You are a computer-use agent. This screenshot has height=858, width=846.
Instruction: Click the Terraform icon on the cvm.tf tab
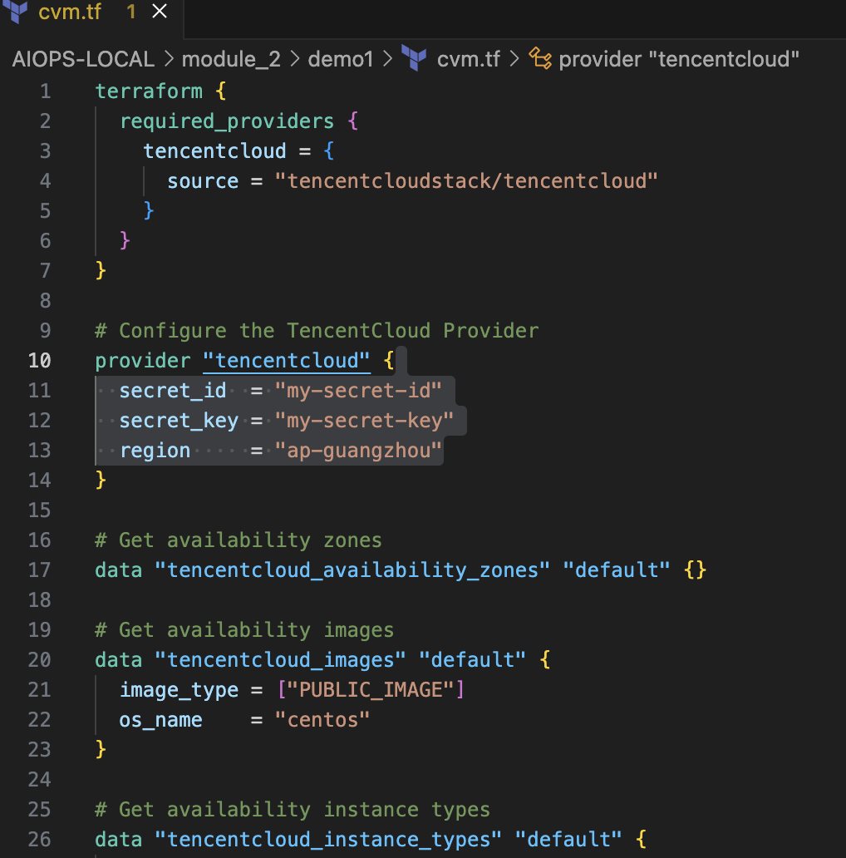point(15,11)
